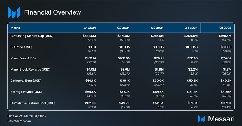Click the Data as of March 31, 2025 line
Viewport: 242px width, 126px height.
[27, 116]
